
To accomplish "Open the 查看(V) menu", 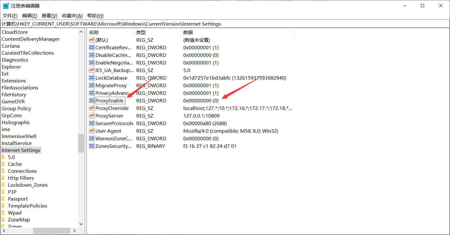I will point(49,16).
